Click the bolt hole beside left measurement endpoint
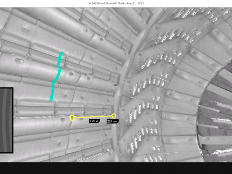This screenshot has width=232, height=174. (x=63, y=119)
